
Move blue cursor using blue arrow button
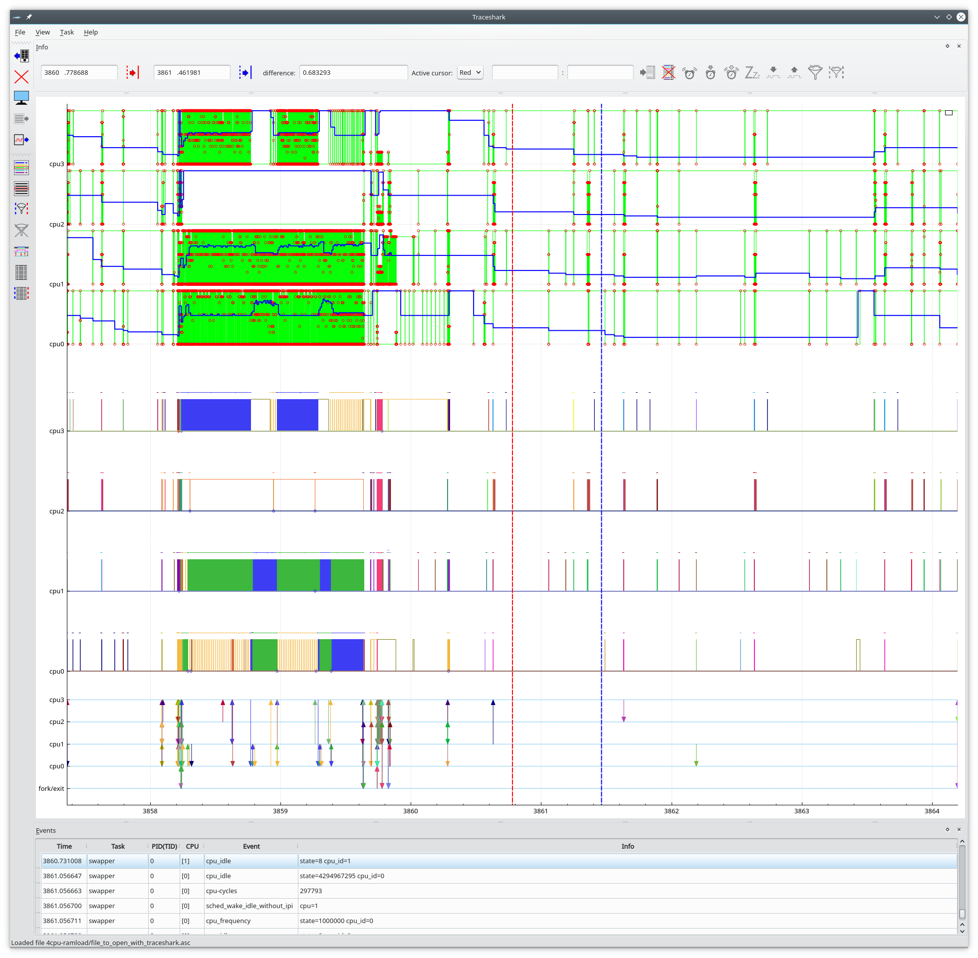245,72
